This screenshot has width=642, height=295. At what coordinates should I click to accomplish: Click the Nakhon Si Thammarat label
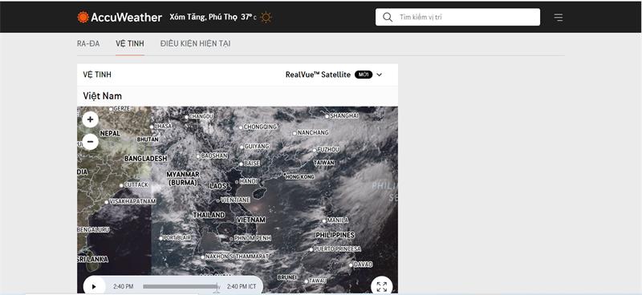[x=237, y=257]
